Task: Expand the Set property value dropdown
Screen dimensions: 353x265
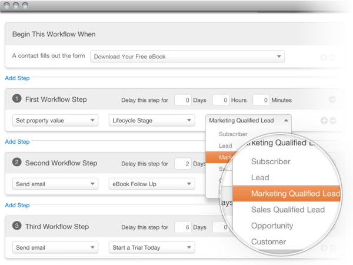Action: tap(55, 120)
